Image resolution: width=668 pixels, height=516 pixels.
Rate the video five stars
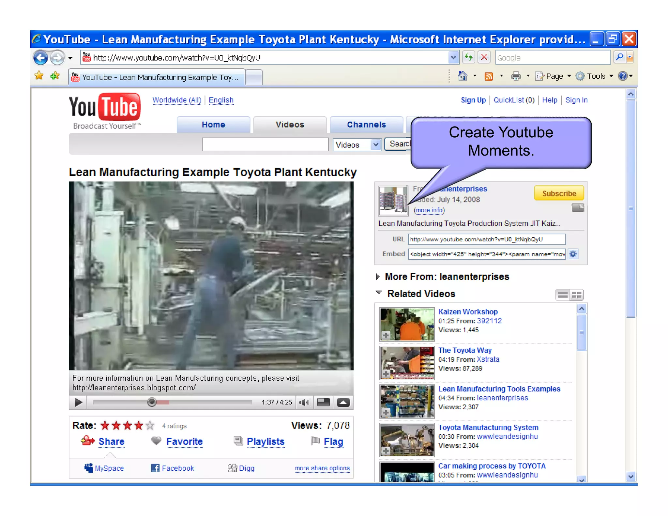[150, 425]
